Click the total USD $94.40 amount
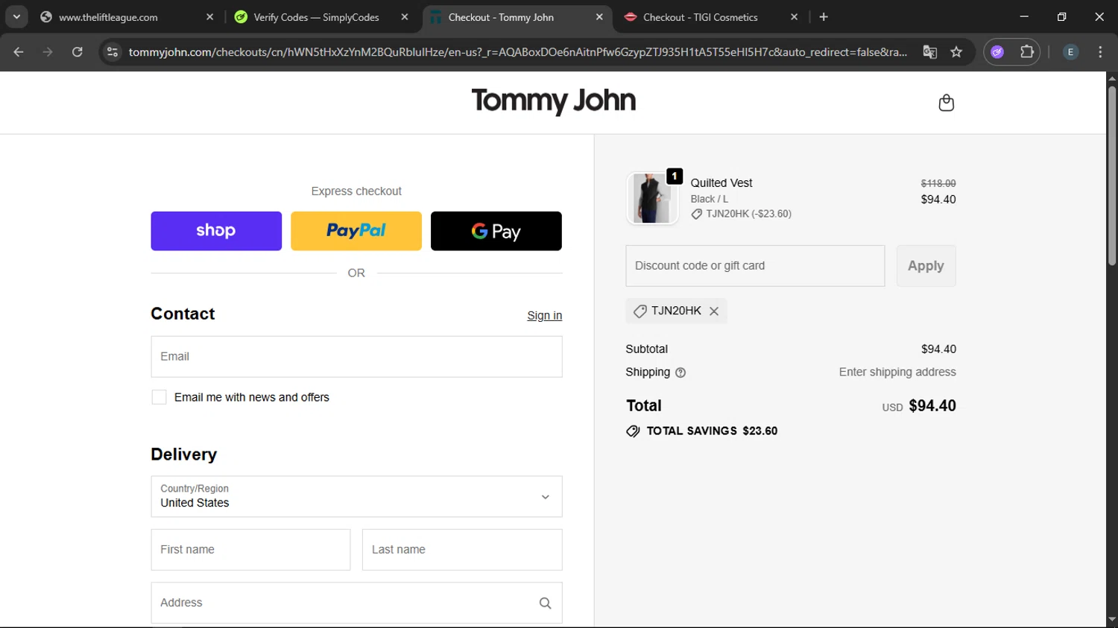This screenshot has height=628, width=1118. coord(919,406)
